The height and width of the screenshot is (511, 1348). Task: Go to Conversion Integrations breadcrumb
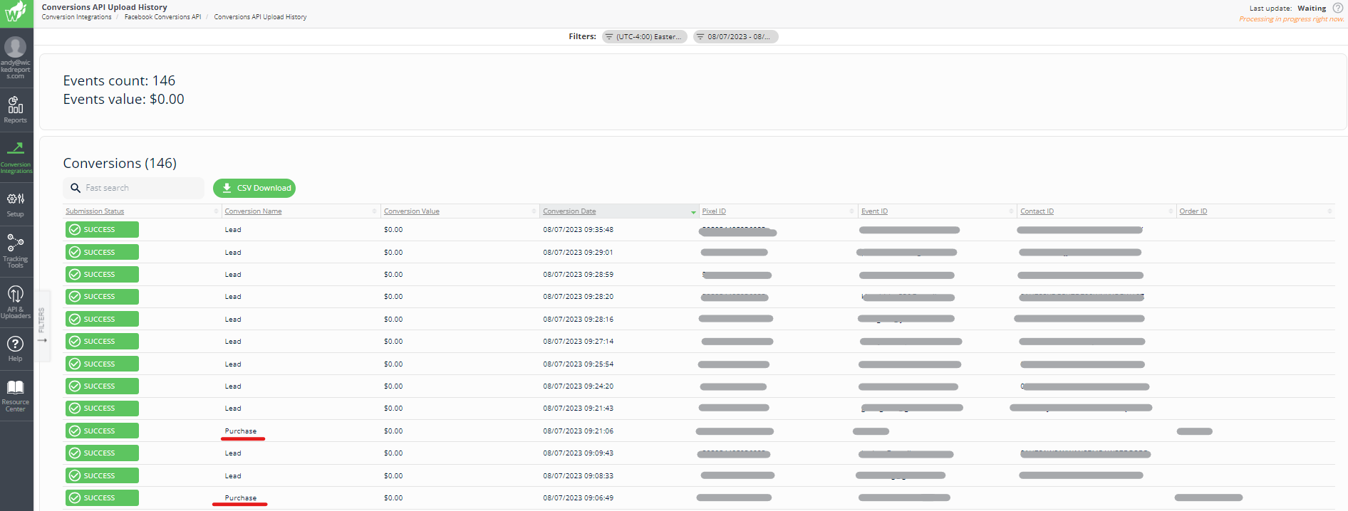[x=76, y=17]
